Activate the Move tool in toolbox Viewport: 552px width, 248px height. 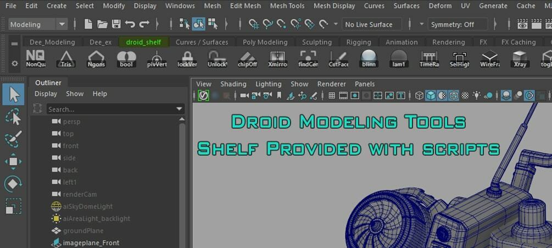coord(13,162)
